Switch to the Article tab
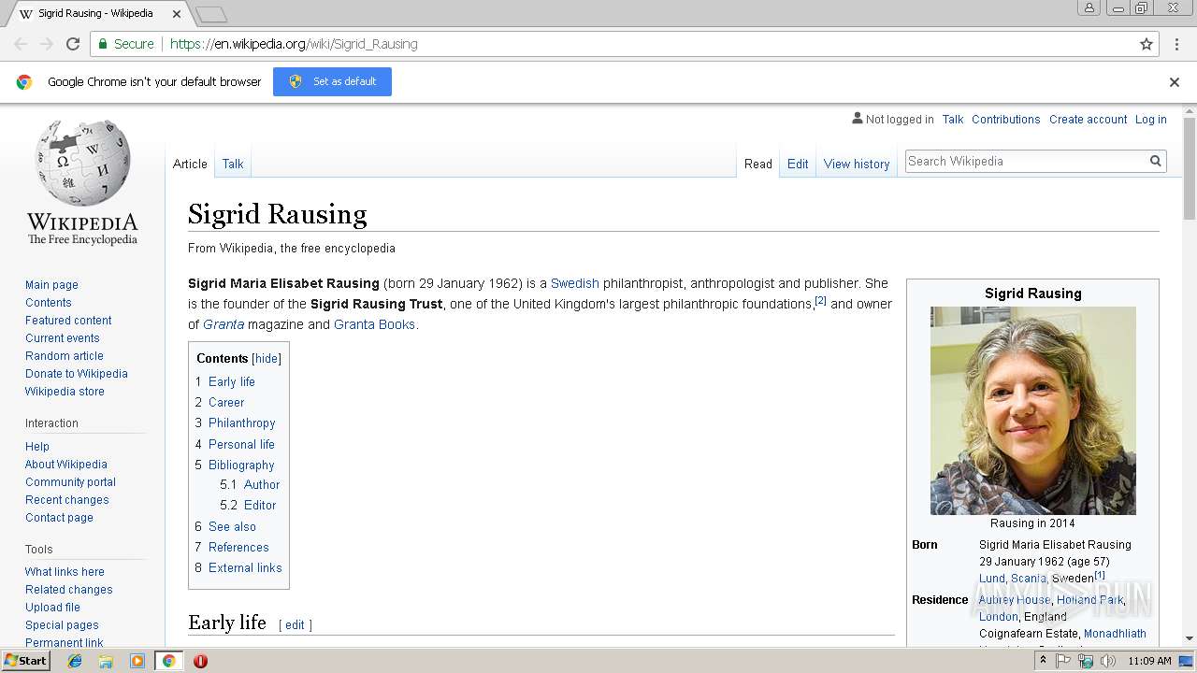Image resolution: width=1197 pixels, height=673 pixels. point(190,164)
